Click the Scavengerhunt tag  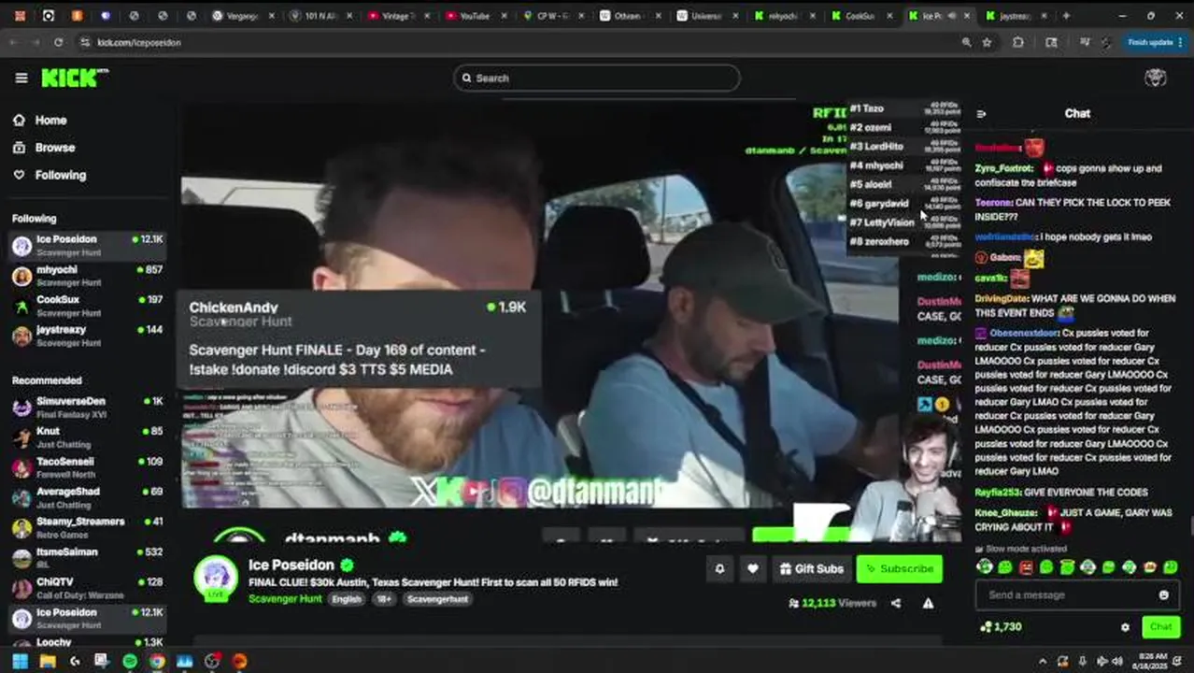tap(437, 599)
